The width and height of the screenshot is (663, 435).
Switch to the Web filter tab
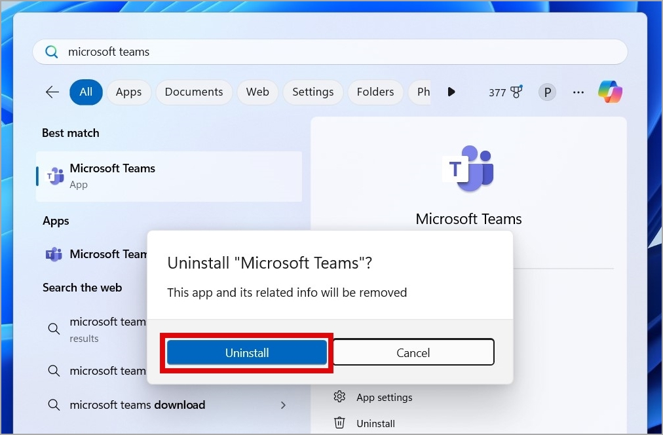click(x=257, y=92)
